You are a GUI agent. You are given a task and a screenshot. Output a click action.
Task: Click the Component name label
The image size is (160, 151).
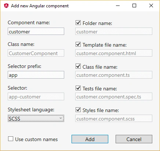[29, 23]
